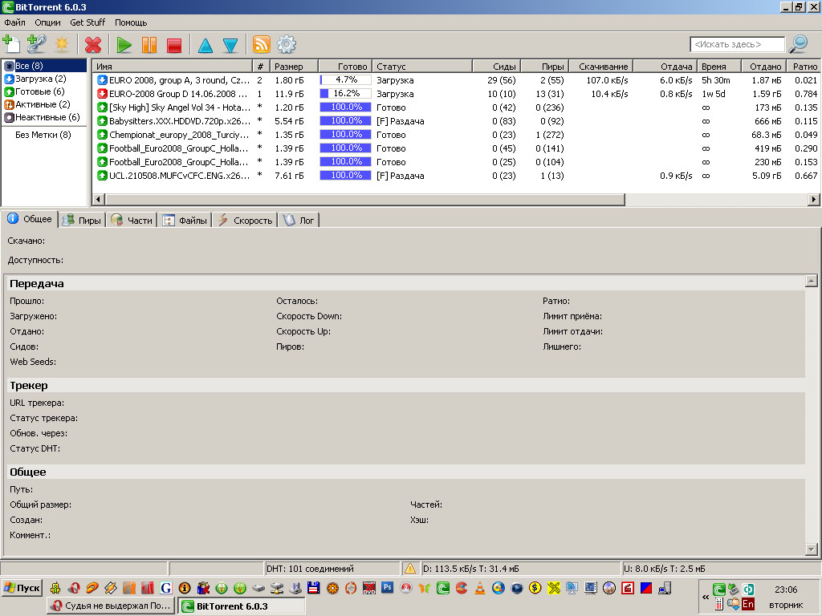Stop torrent using red stop icon

(174, 45)
